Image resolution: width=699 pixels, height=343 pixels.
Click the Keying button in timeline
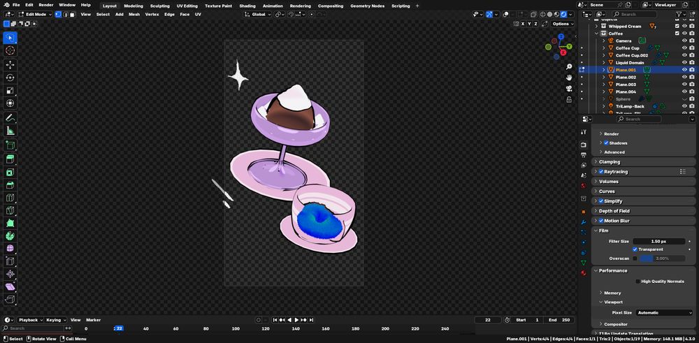[x=56, y=320]
